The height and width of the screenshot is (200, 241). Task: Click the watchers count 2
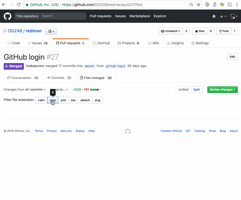pyautogui.click(x=186, y=31)
